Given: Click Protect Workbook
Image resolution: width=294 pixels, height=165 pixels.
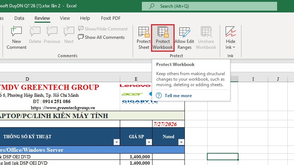Looking at the screenshot, I should [x=163, y=38].
